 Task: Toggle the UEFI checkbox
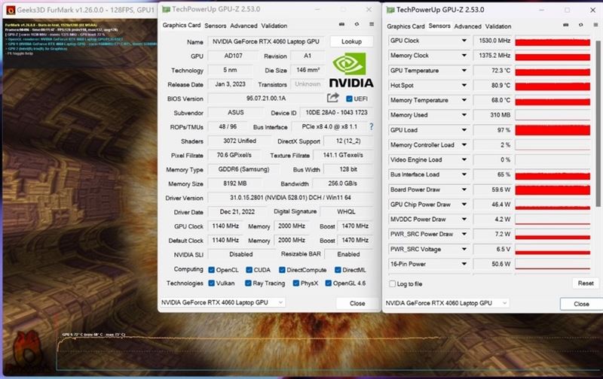pyautogui.click(x=349, y=99)
